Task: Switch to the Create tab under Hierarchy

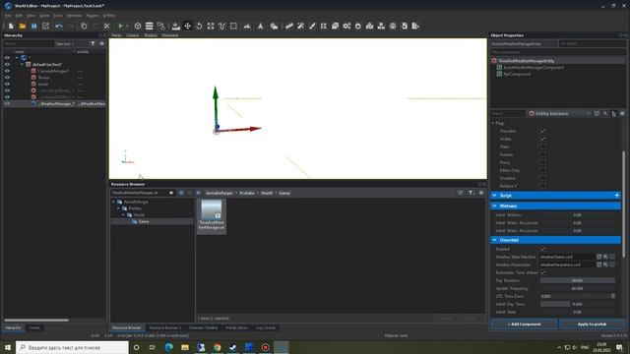Action: tap(34, 327)
